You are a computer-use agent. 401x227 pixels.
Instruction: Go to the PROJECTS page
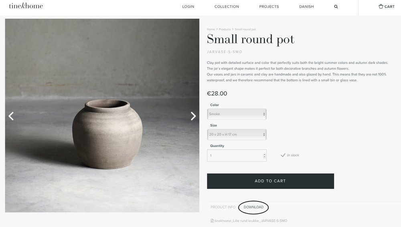pyautogui.click(x=269, y=7)
